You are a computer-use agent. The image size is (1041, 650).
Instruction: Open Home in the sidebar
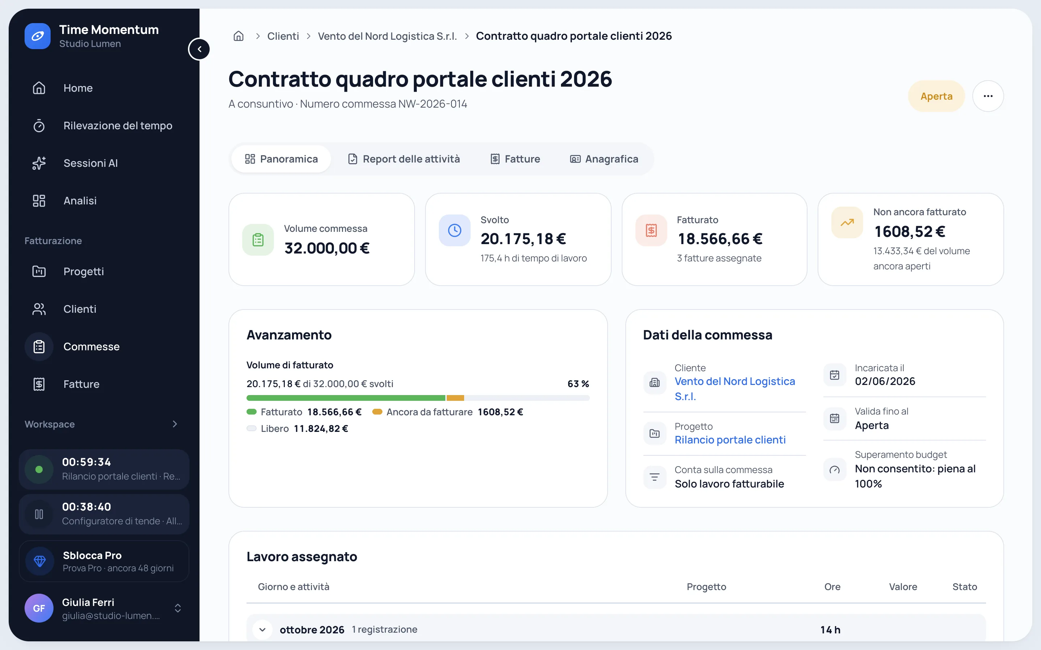tap(104, 88)
